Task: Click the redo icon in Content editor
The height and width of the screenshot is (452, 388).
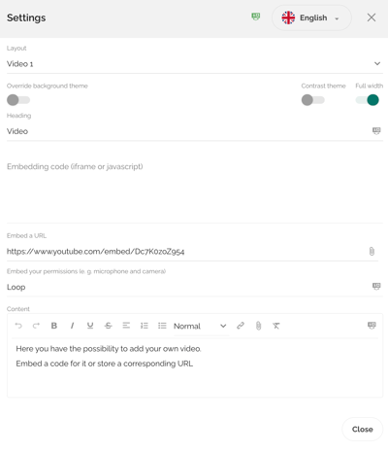Action: tap(36, 326)
